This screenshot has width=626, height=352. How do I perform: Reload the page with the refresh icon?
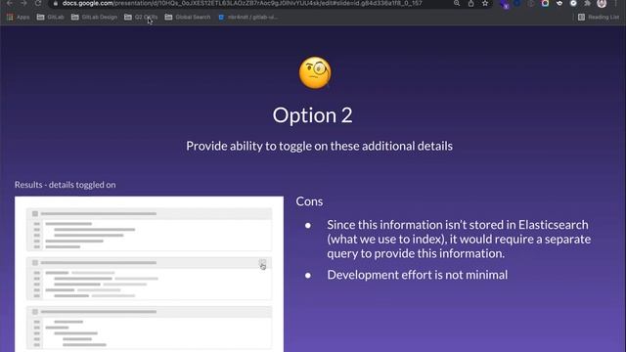tap(38, 3)
